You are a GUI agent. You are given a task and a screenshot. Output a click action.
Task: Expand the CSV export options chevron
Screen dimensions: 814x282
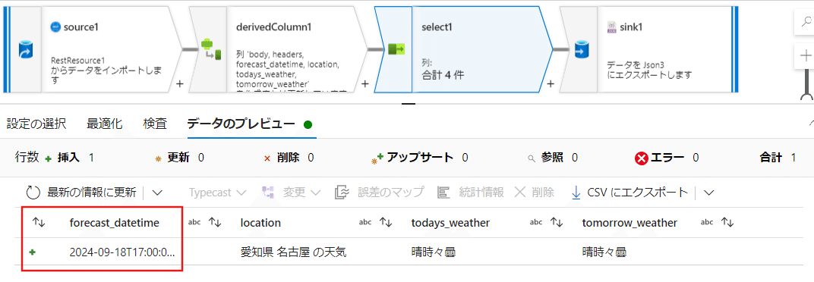[708, 193]
